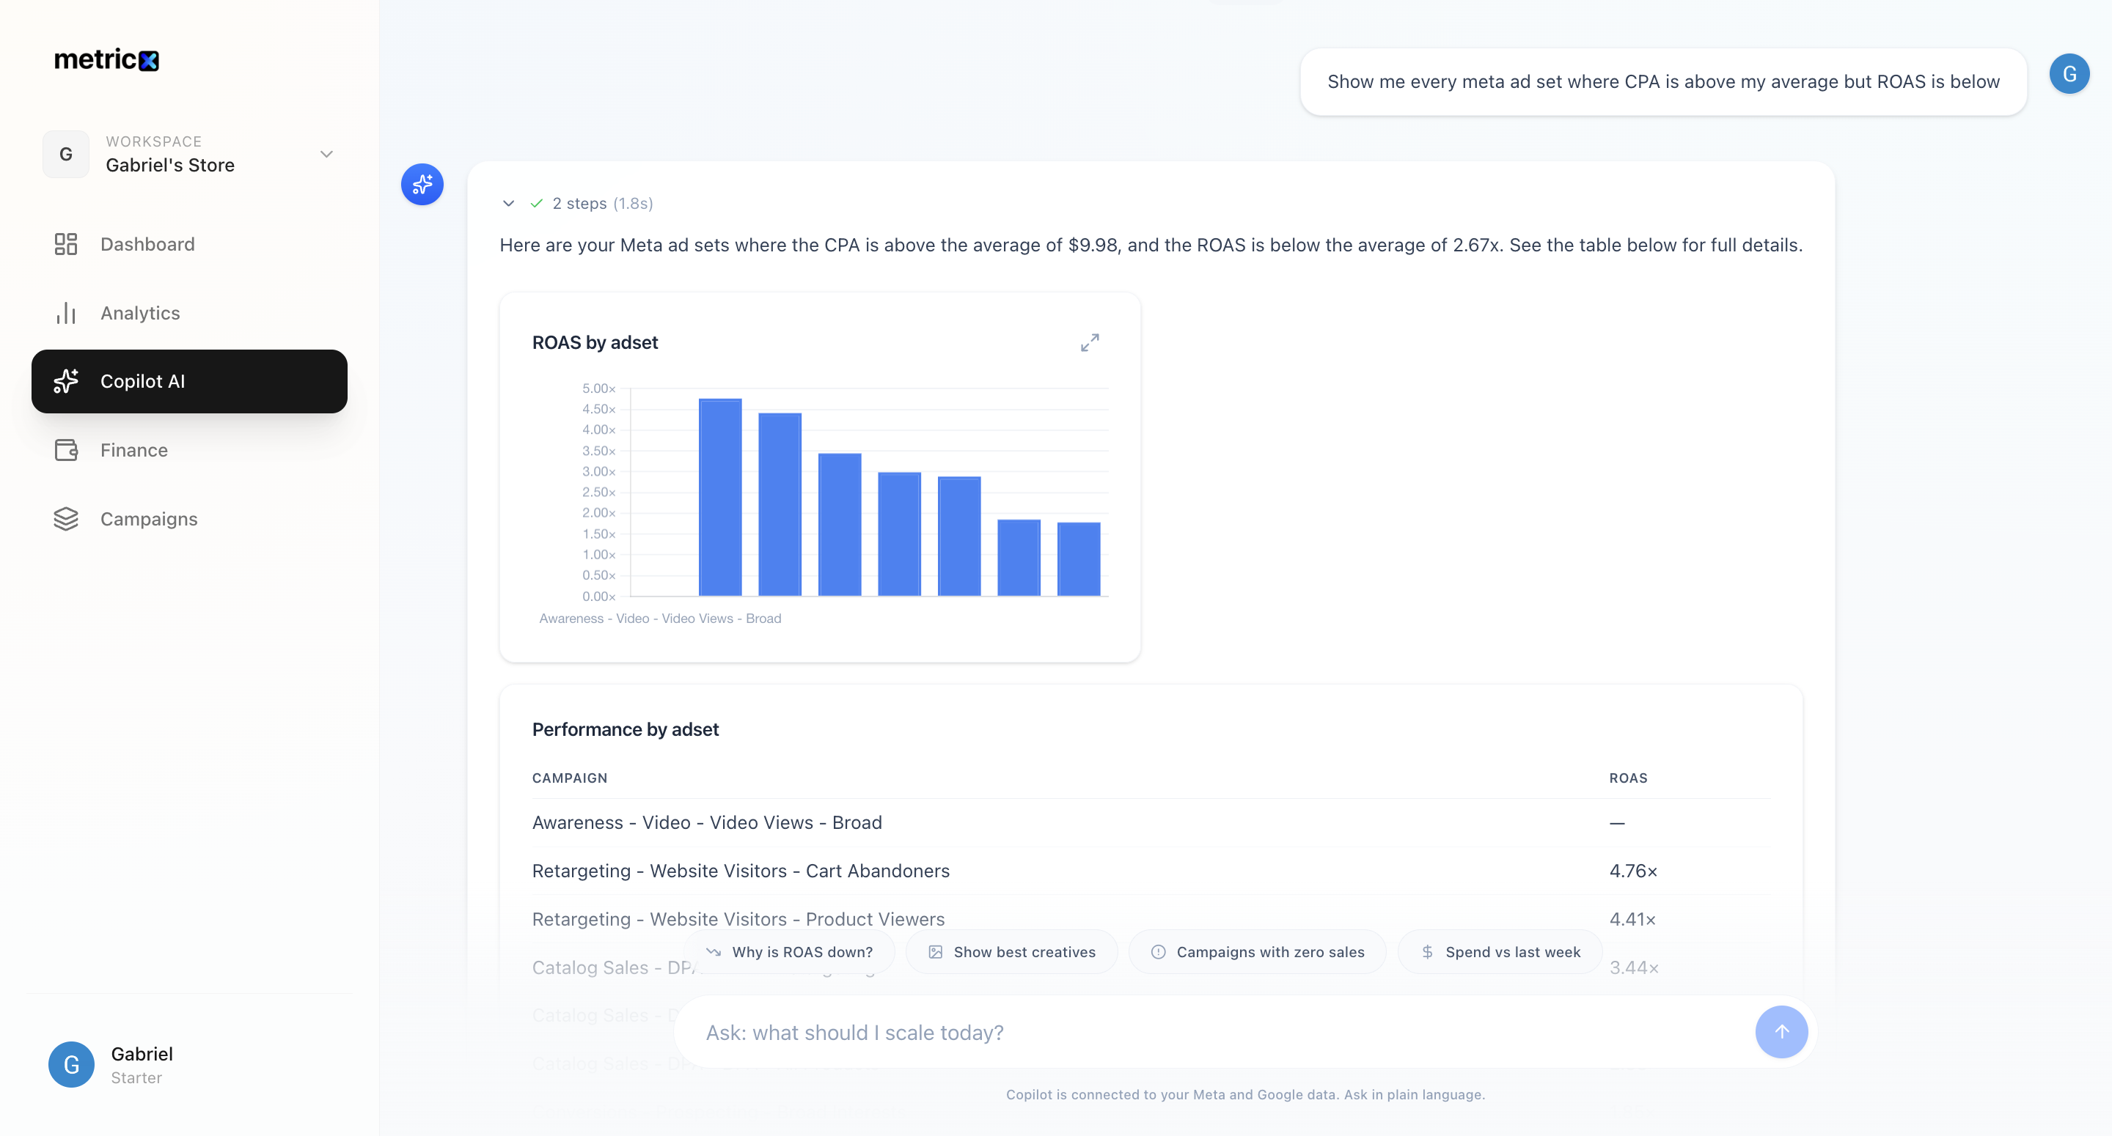Image resolution: width=2112 pixels, height=1136 pixels.
Task: Click the user avatar G at top right
Action: click(2069, 75)
